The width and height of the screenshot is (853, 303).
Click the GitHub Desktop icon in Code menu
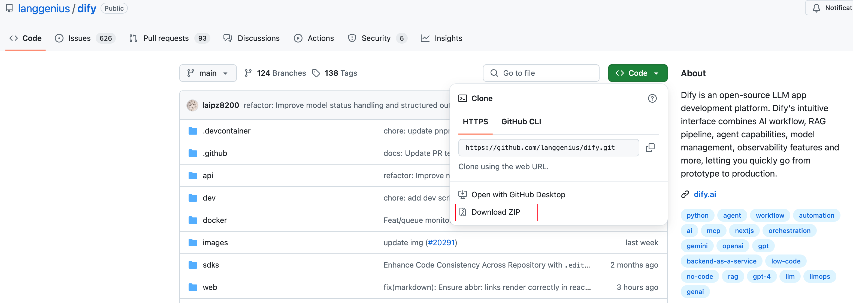pos(462,194)
